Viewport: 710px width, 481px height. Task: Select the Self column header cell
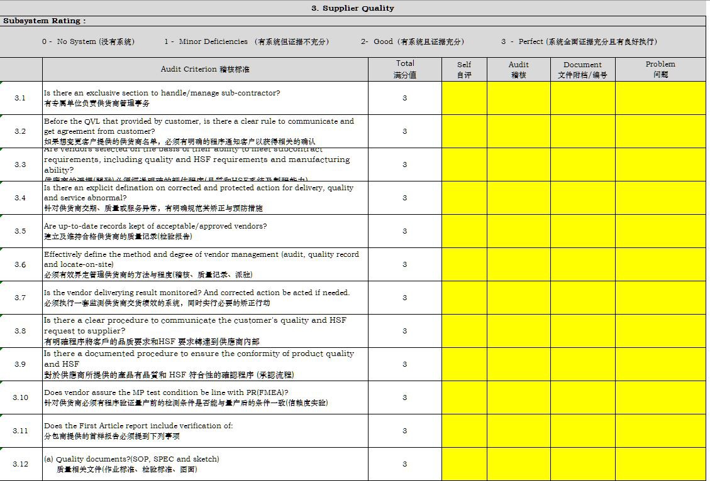coord(464,70)
